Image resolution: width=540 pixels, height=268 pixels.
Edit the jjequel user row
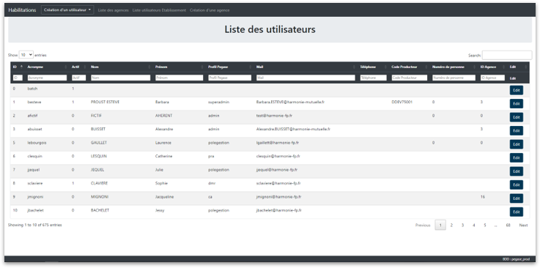click(x=517, y=171)
